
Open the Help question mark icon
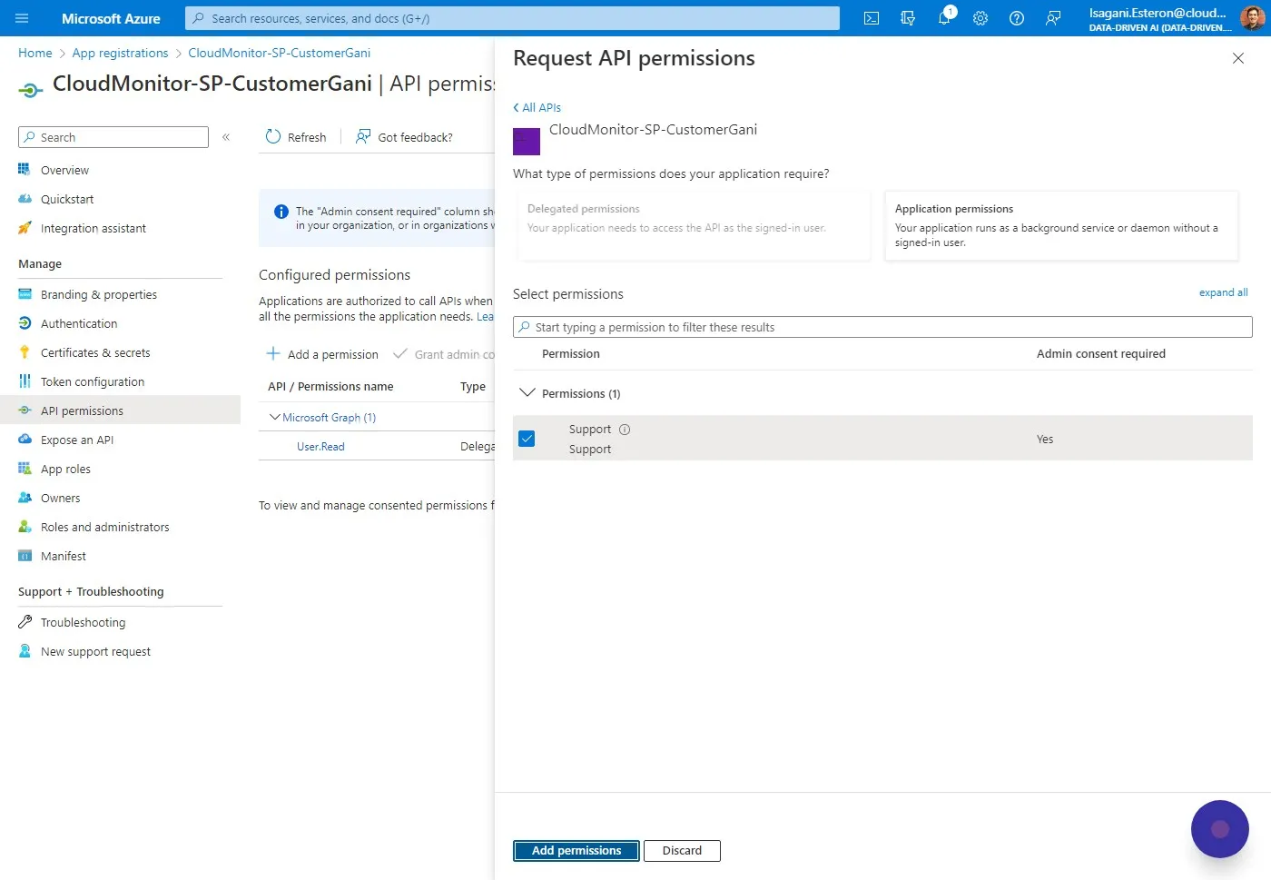(1017, 18)
